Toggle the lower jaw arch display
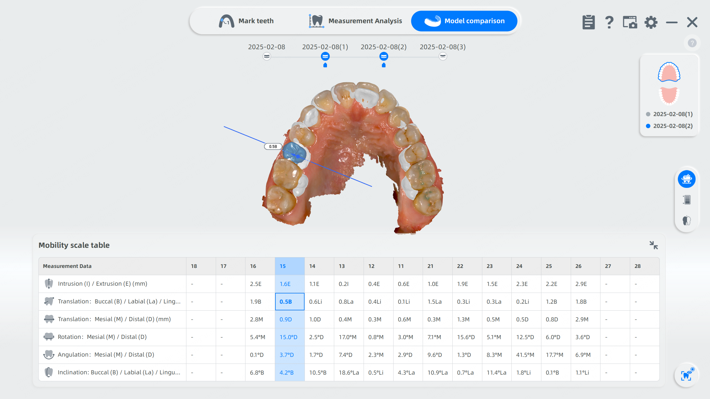This screenshot has height=399, width=710. point(669,96)
